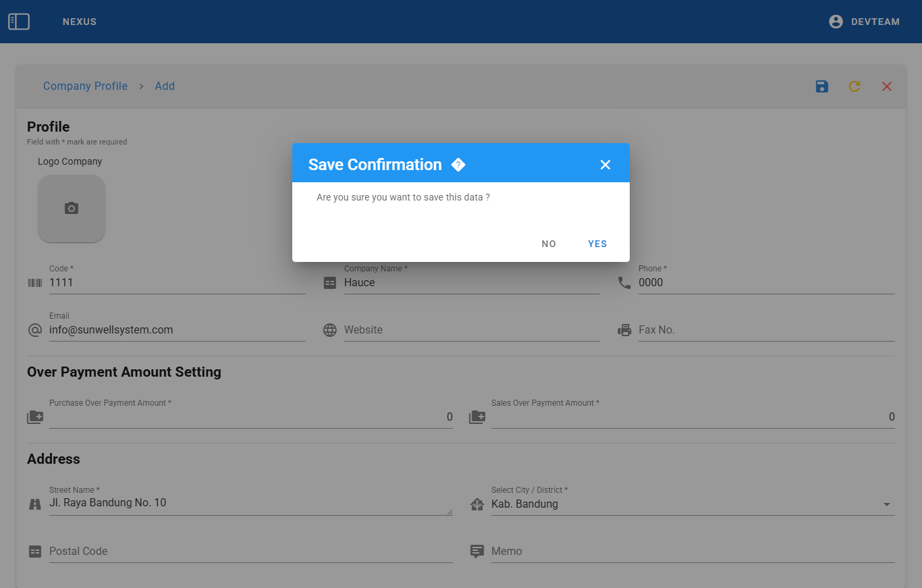Close the Save Confirmation dialog
This screenshot has width=922, height=588.
[605, 165]
